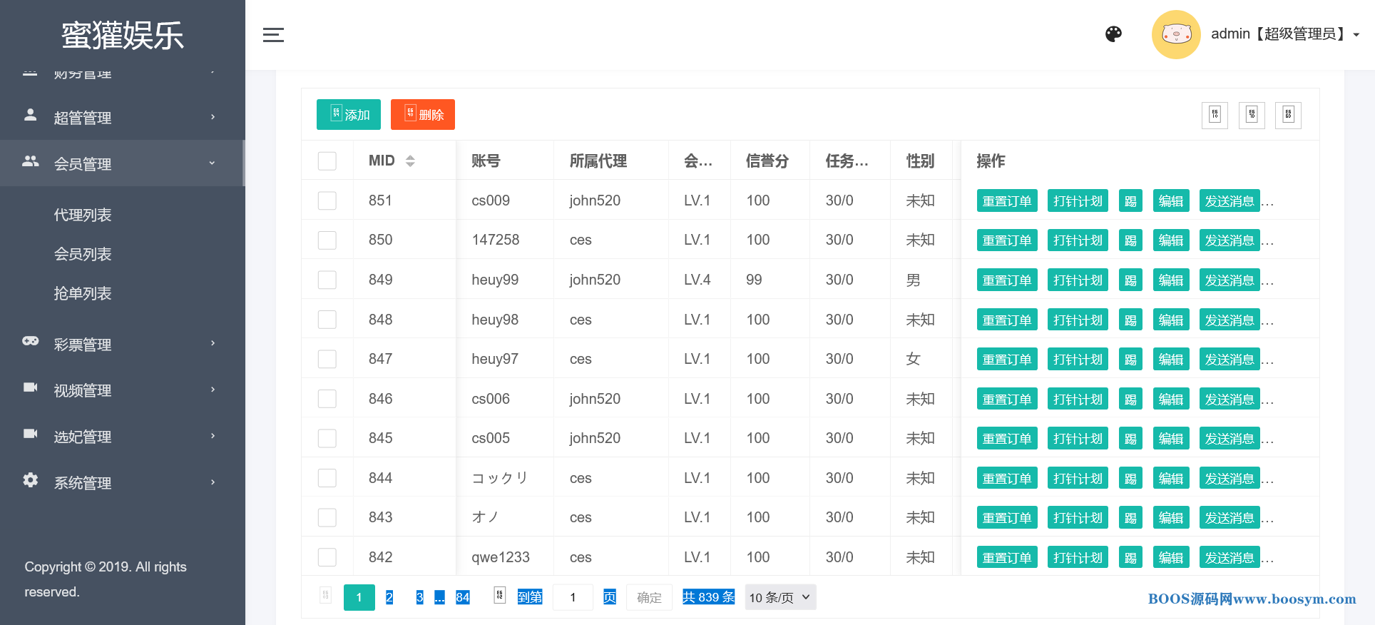Tick the select-all checkbox in table header

(327, 161)
